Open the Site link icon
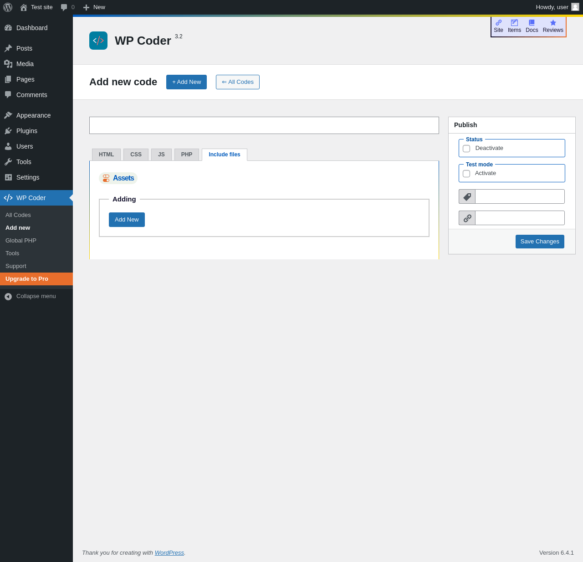 tap(498, 22)
